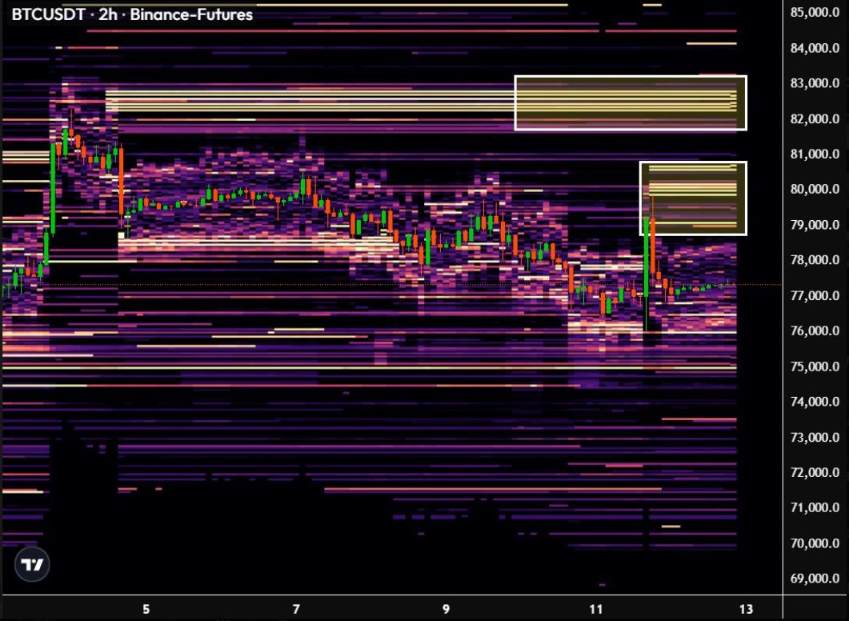Select date label 13 on time axis

click(x=746, y=609)
